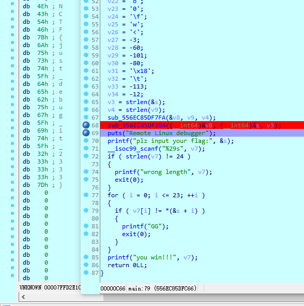The height and width of the screenshot is (306, 304).
Task: Select the "db 43h ; C" data row
Action: coord(43,14)
